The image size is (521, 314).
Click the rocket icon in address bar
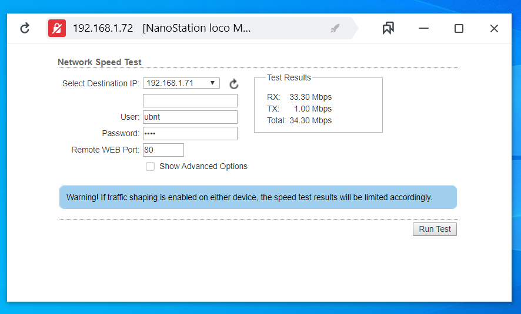click(335, 29)
